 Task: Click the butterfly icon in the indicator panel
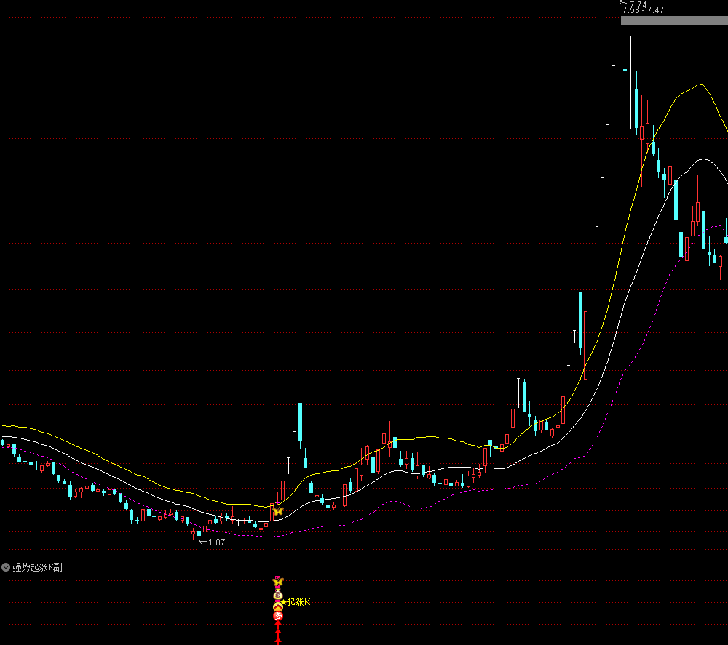tap(277, 582)
